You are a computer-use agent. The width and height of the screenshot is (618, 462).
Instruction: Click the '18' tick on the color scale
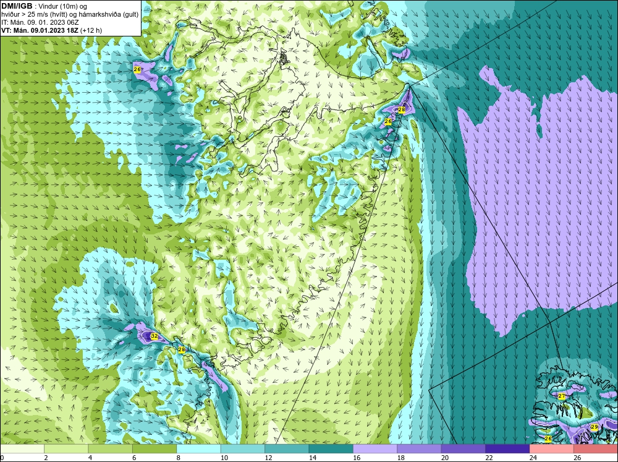click(400, 458)
